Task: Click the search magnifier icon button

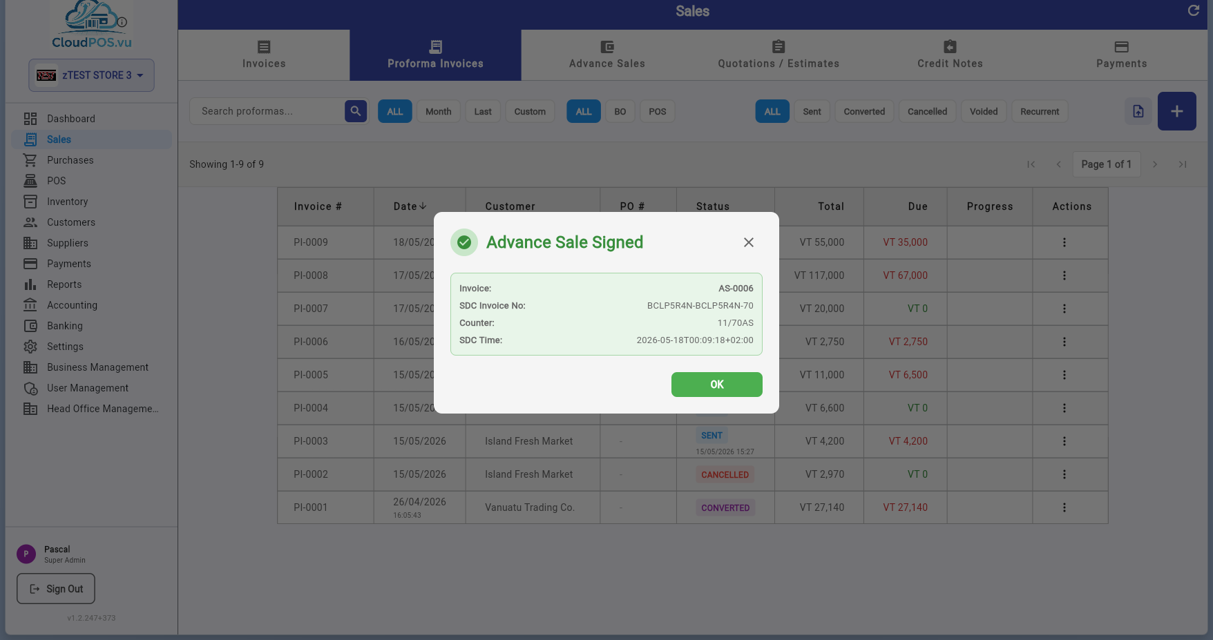Action: point(355,111)
